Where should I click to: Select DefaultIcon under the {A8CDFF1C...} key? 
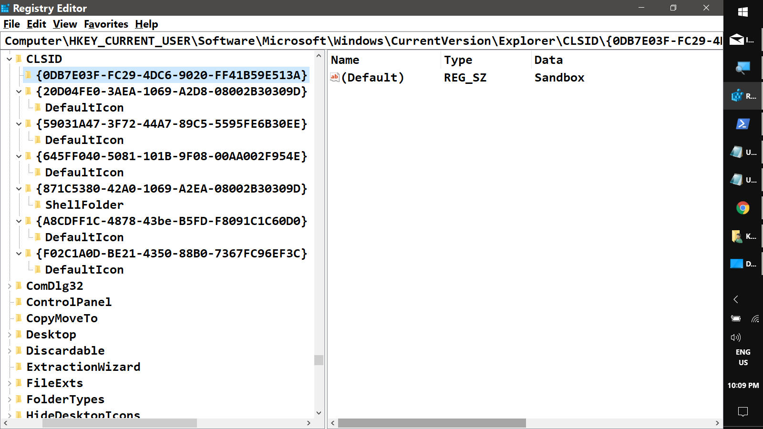pos(84,237)
